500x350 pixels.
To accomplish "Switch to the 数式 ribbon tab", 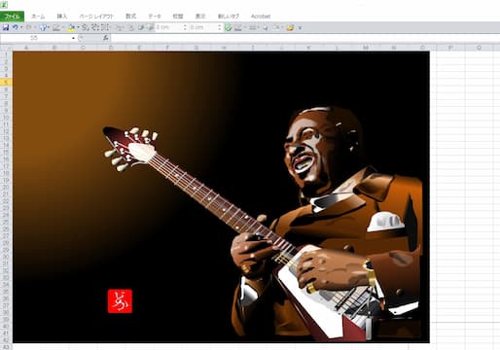I will coord(131,17).
